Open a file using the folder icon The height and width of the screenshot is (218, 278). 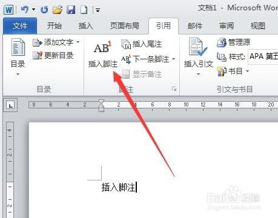pos(58,10)
